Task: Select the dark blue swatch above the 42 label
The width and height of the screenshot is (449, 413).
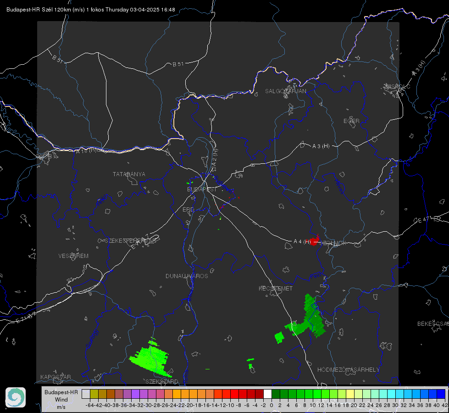Action: [441, 394]
